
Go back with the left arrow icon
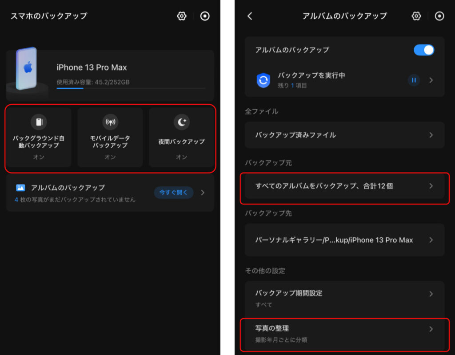click(x=249, y=16)
